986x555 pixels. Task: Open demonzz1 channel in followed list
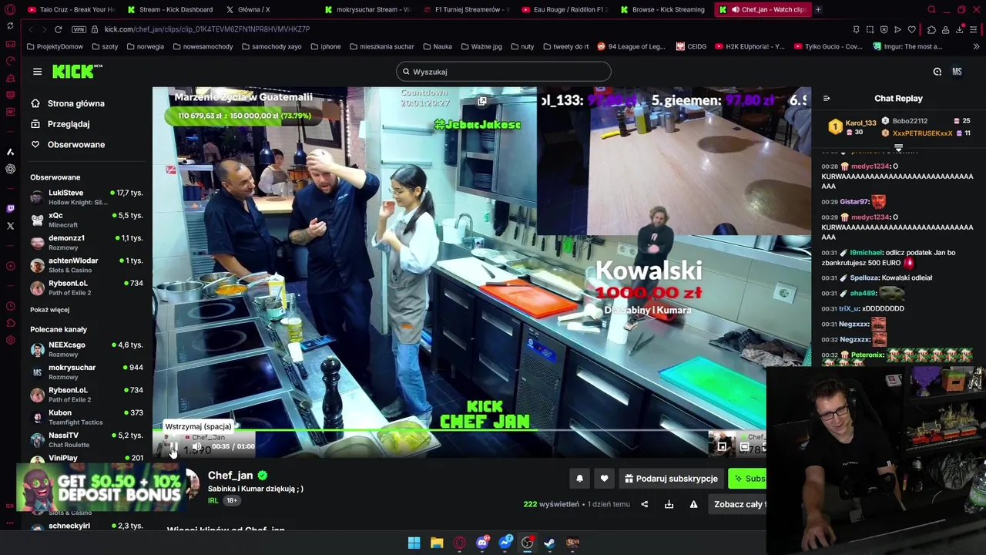pyautogui.click(x=86, y=242)
